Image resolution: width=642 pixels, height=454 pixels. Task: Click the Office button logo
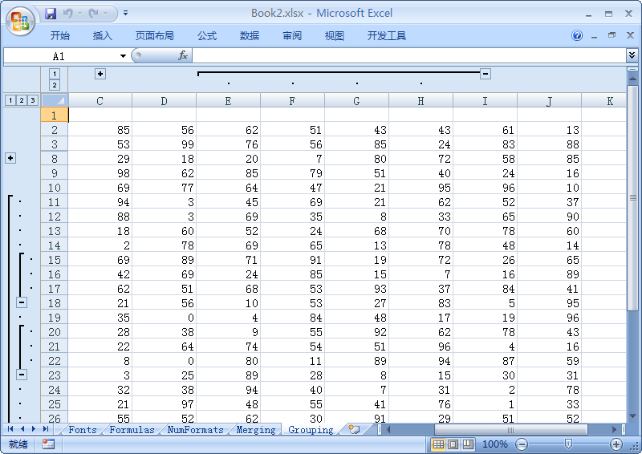[x=20, y=21]
